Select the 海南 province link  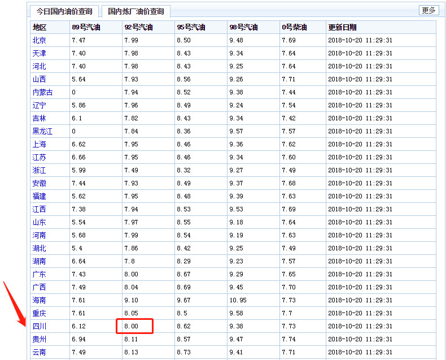click(40, 300)
